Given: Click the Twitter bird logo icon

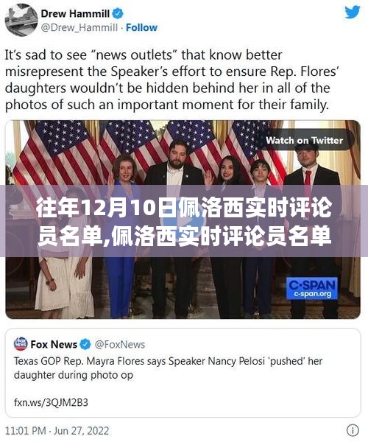Looking at the screenshot, I should pos(353,12).
